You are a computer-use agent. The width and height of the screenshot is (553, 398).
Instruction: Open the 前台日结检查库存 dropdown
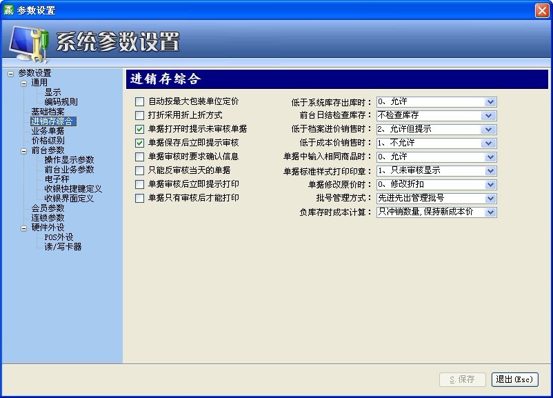[488, 116]
